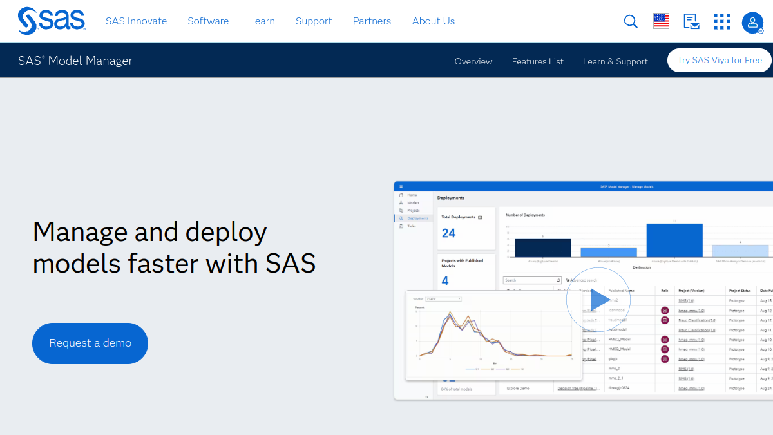Click Try SAS Viya for Free
The height and width of the screenshot is (435, 773).
(x=720, y=60)
